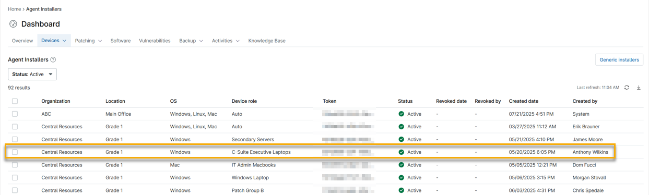The height and width of the screenshot is (195, 649).
Task: Check the Patch Group B row
Action: (x=15, y=190)
